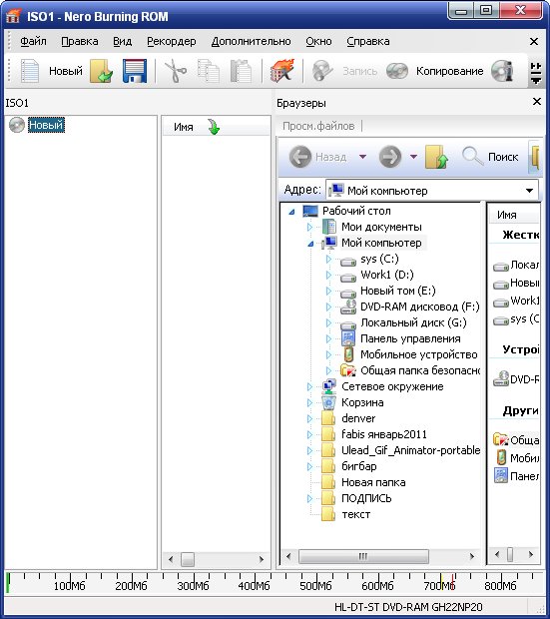Expand the ПОДПИСЬ folder node
Image resolution: width=550 pixels, height=619 pixels.
point(310,498)
